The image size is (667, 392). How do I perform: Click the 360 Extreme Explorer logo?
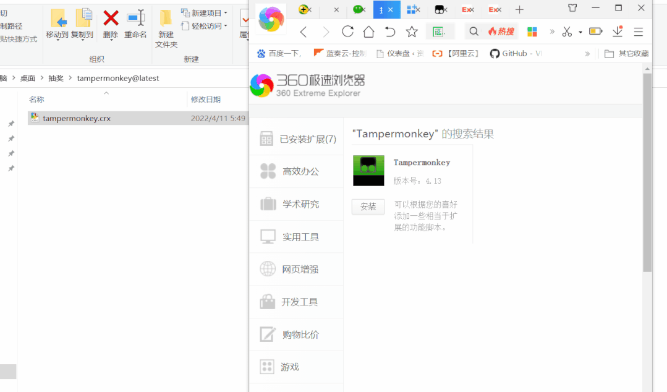point(307,85)
